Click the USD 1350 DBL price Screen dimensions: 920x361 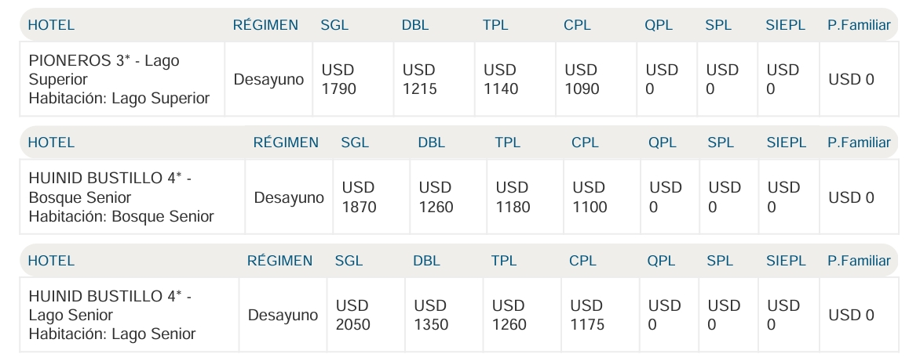pyautogui.click(x=431, y=315)
